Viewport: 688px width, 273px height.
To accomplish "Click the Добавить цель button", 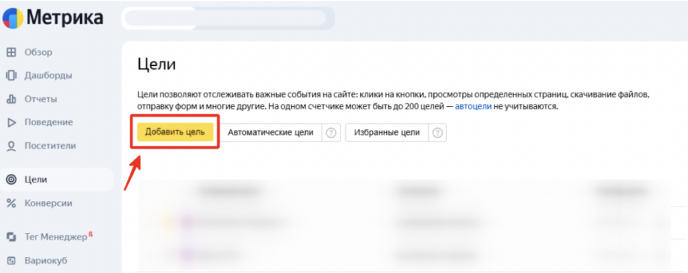I will click(175, 132).
